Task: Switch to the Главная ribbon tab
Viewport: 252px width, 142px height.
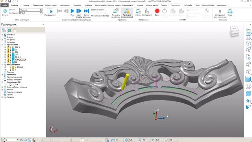Action: pyautogui.click(x=15, y=5)
